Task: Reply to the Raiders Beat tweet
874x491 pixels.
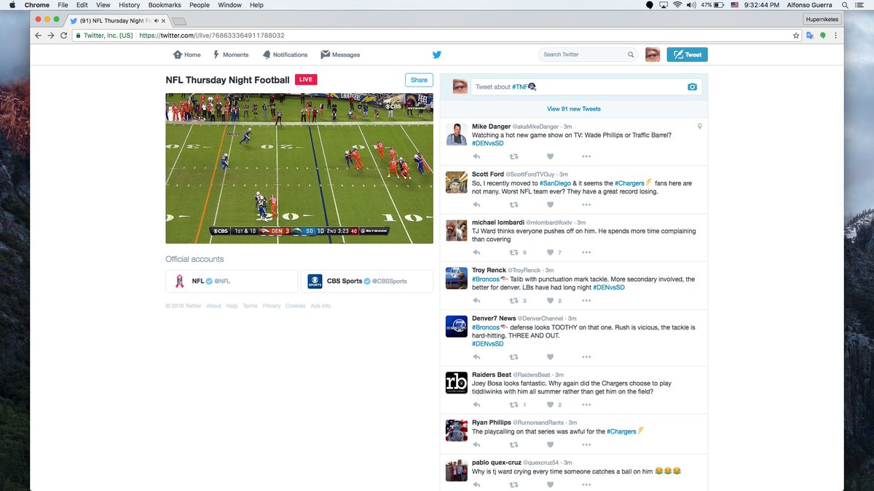Action: click(x=476, y=404)
